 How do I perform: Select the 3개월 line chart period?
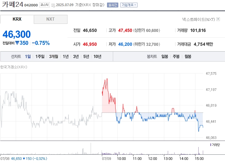pyautogui.click(x=54, y=56)
